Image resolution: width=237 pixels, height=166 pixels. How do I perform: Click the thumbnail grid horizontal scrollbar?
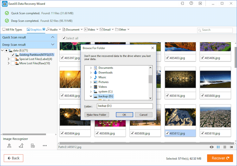147,143
